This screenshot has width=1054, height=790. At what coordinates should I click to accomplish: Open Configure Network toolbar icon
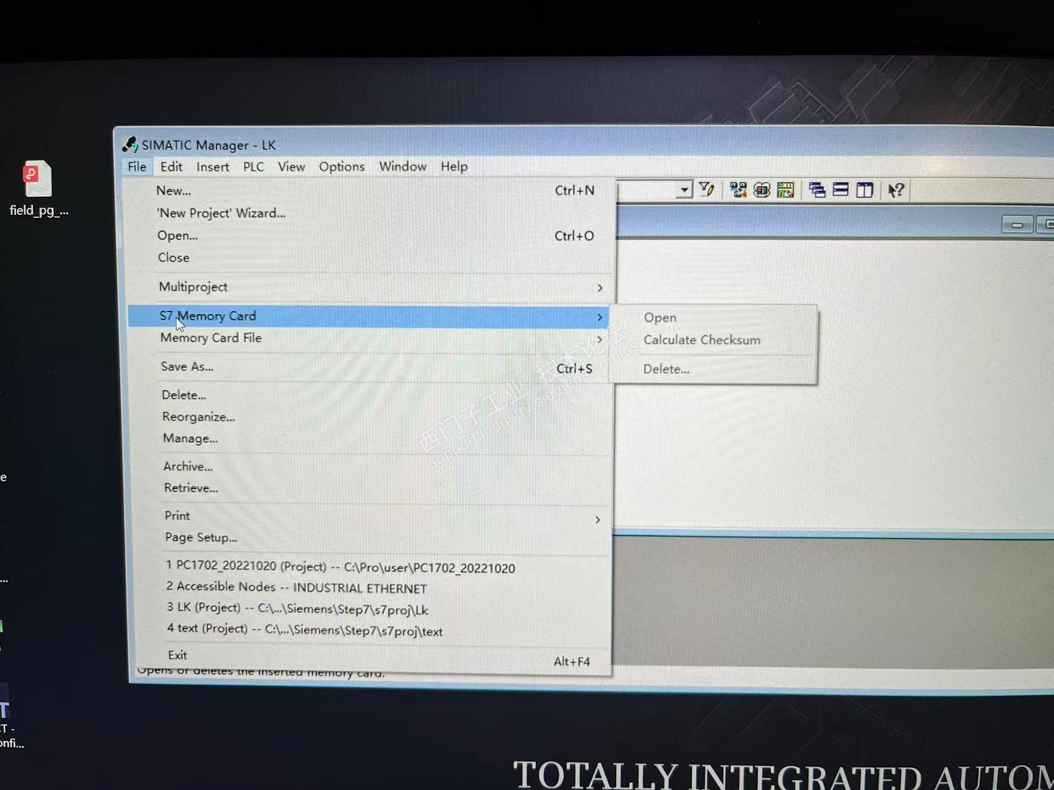[x=738, y=190]
